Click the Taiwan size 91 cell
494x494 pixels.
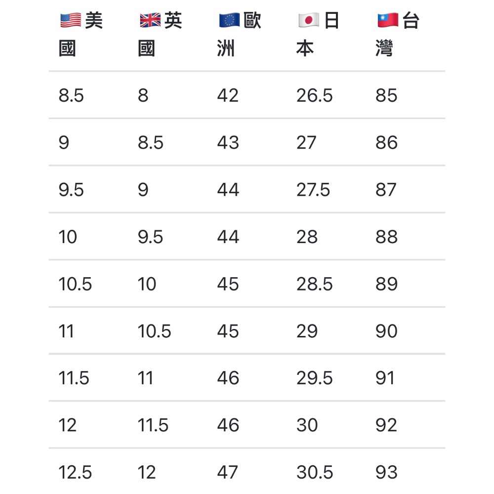click(x=385, y=378)
